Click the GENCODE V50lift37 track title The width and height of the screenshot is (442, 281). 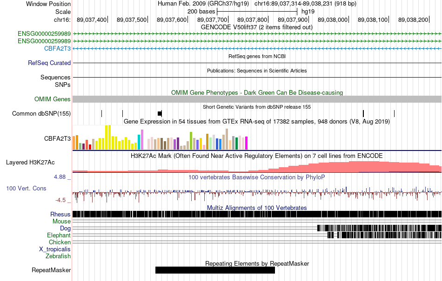[257, 27]
